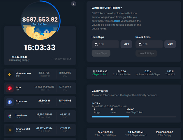The image size is (183, 140).
Task: Click the 44.75 % progress percentage
Action: pyautogui.click(x=96, y=104)
